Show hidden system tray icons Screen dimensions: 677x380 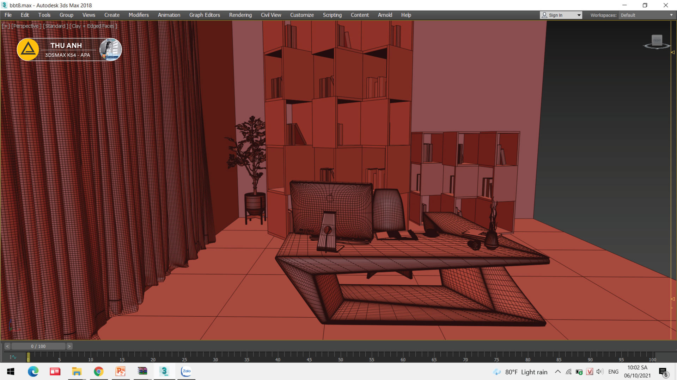point(558,372)
